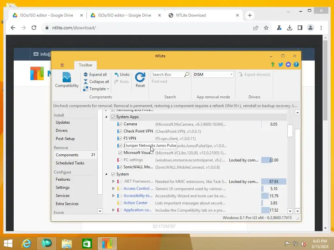Screen dimensions: 334x250
Task: Uncheck SonicWALL Mobile Connect checkbox
Action: 120,167
